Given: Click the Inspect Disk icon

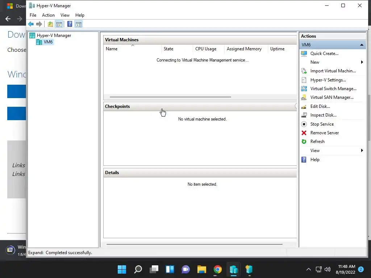Looking at the screenshot, I should pos(304,115).
